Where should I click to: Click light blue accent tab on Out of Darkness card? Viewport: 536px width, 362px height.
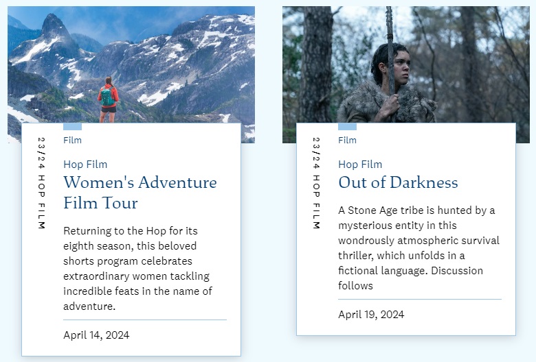coord(347,127)
